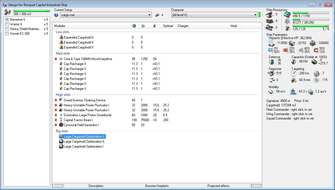This screenshot has height=190, width=335.
Task: Click the shield hitpoints icon
Action: [x=272, y=43]
